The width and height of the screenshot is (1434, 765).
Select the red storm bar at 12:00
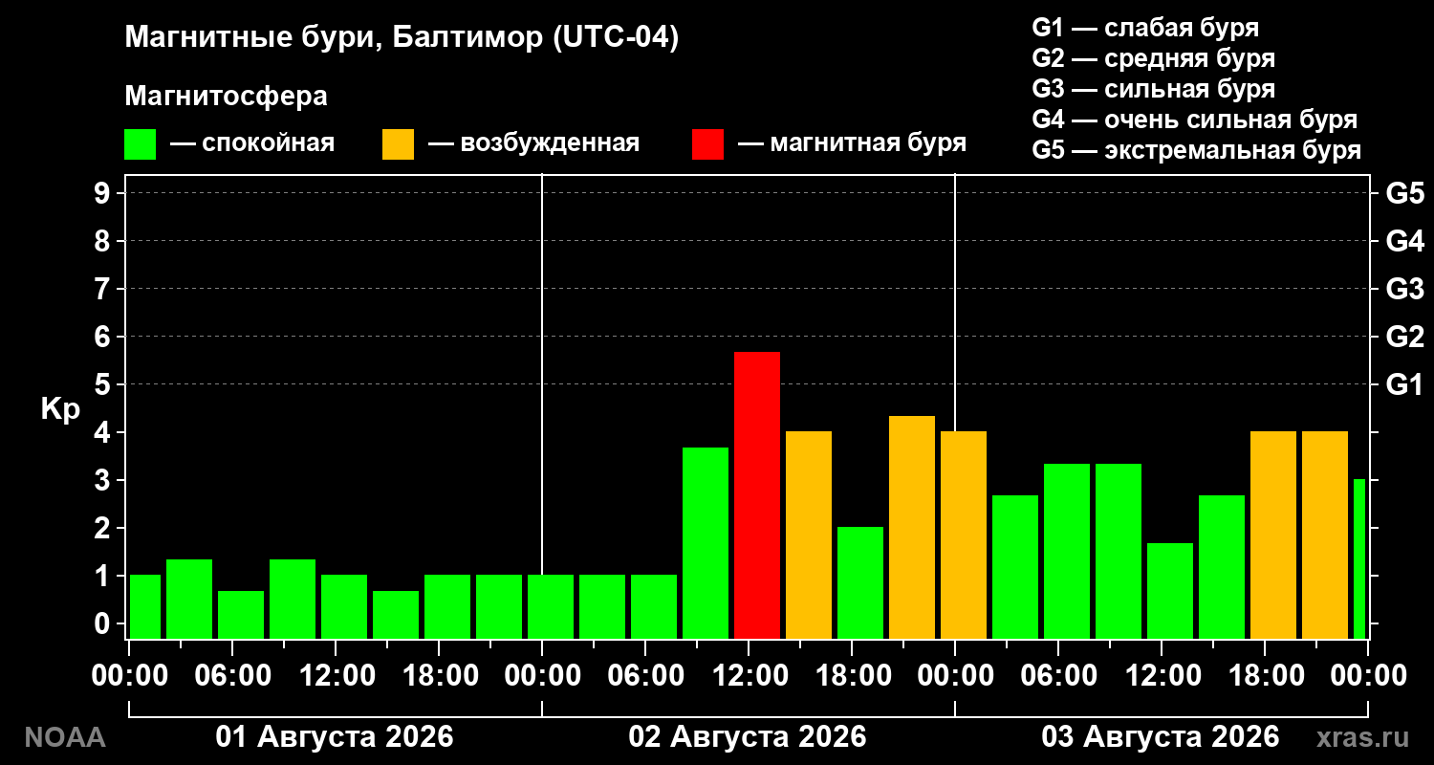[x=757, y=495]
